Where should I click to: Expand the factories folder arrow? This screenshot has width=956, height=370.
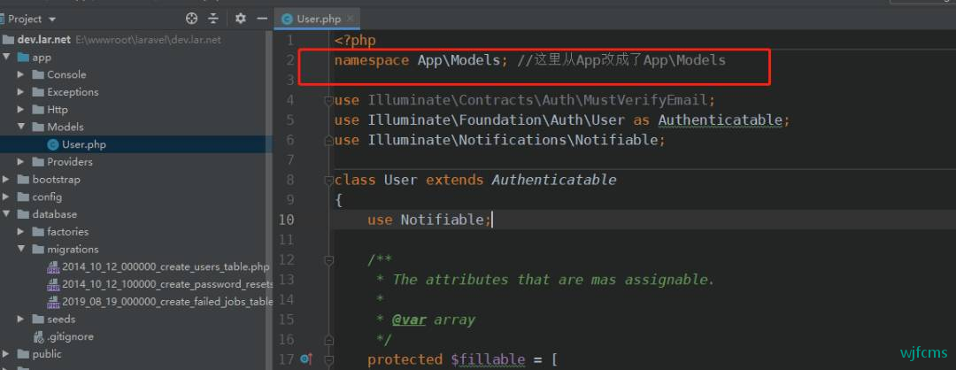point(20,232)
